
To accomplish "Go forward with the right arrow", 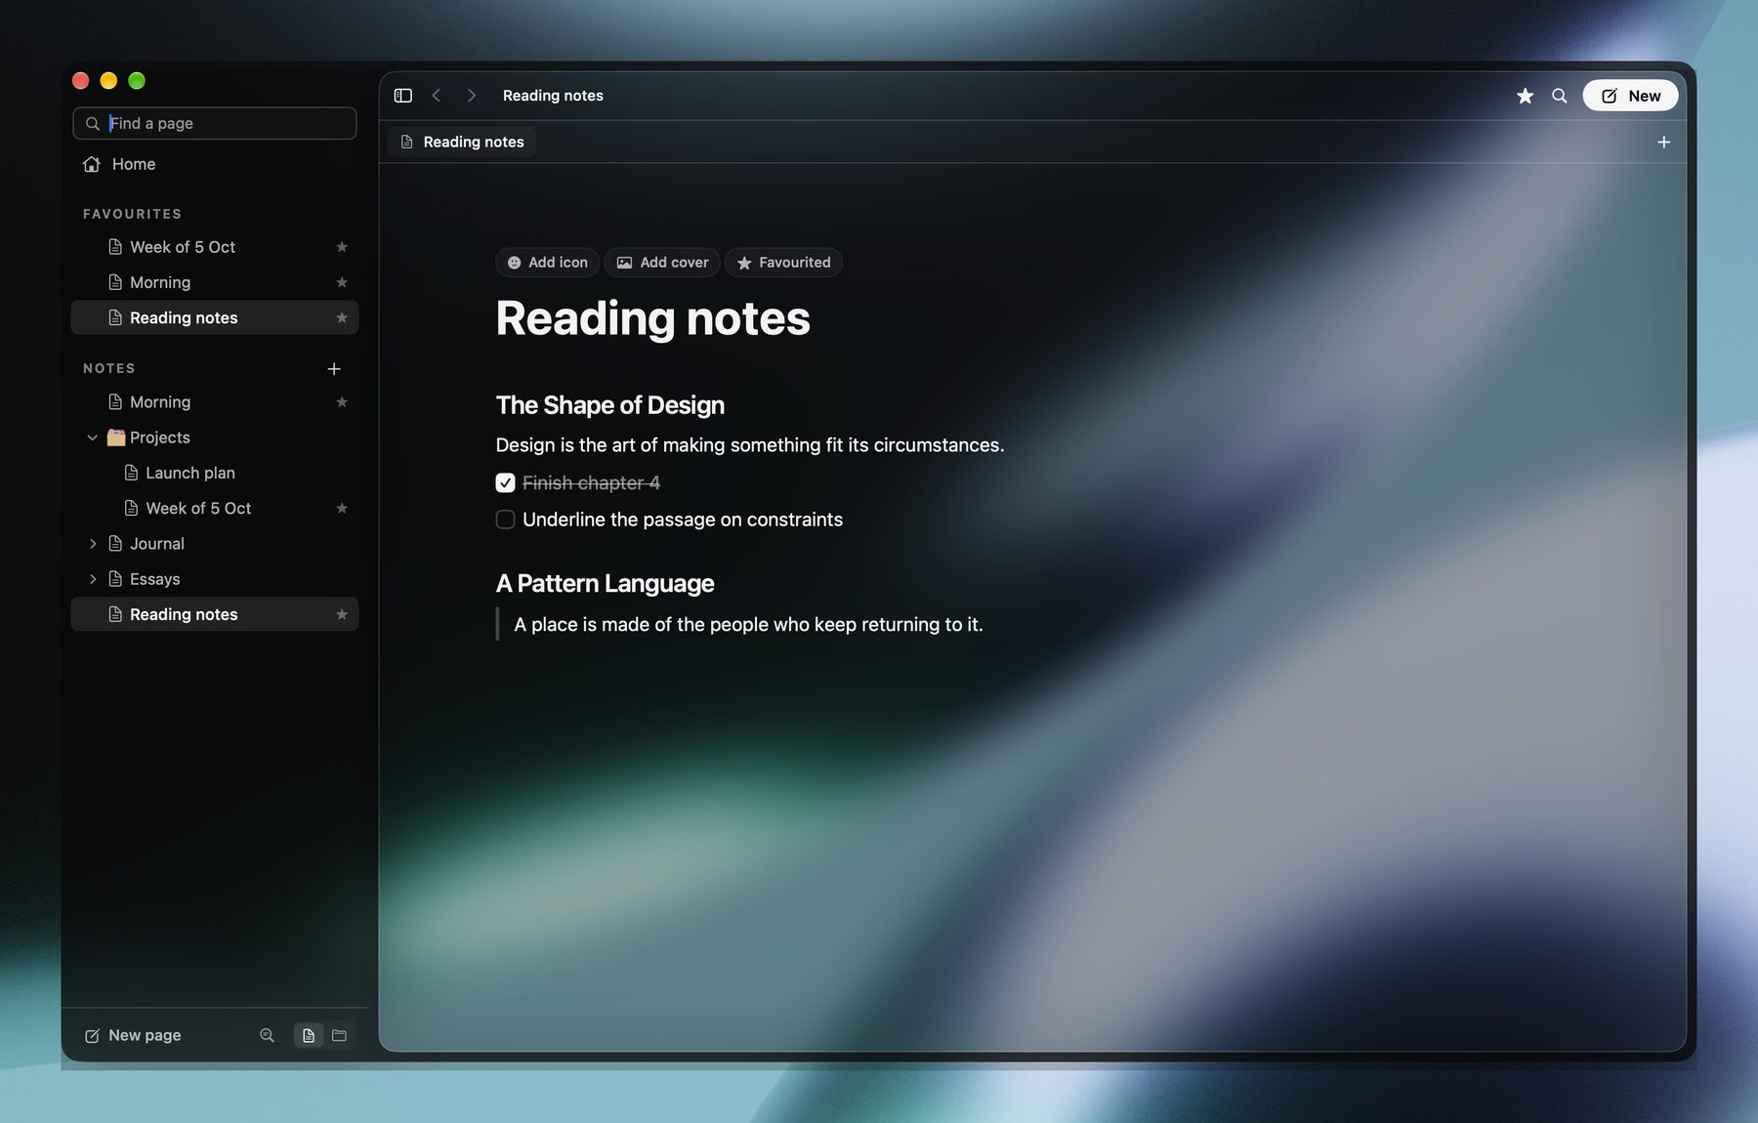I will click(472, 96).
